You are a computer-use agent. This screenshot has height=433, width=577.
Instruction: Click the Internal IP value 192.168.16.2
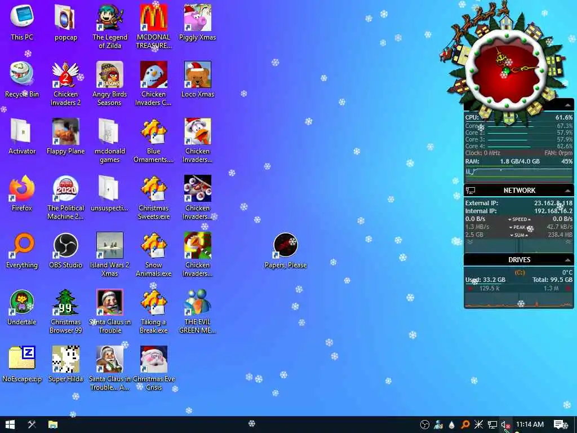click(x=553, y=211)
